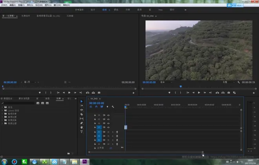Open Program monitor button editor plus icon

click(254, 93)
